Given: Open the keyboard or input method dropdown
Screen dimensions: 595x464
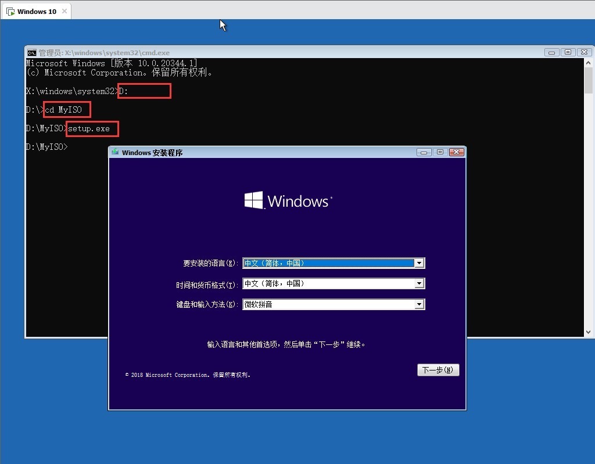Looking at the screenshot, I should point(334,304).
